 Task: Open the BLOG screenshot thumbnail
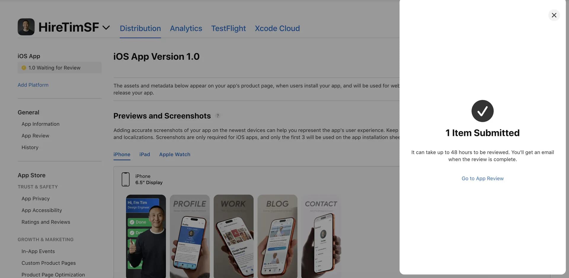[277, 236]
